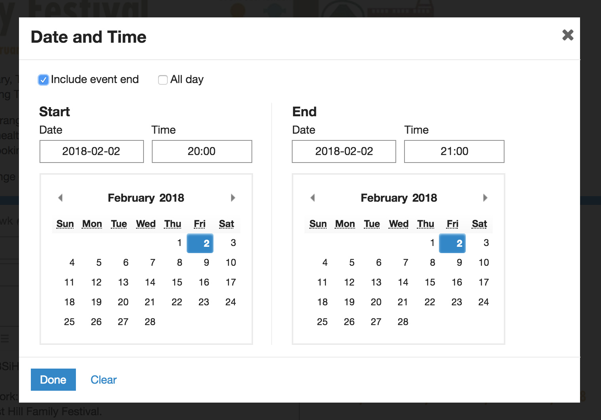
Task: Choose February 3 in the End calendar
Action: [486, 243]
